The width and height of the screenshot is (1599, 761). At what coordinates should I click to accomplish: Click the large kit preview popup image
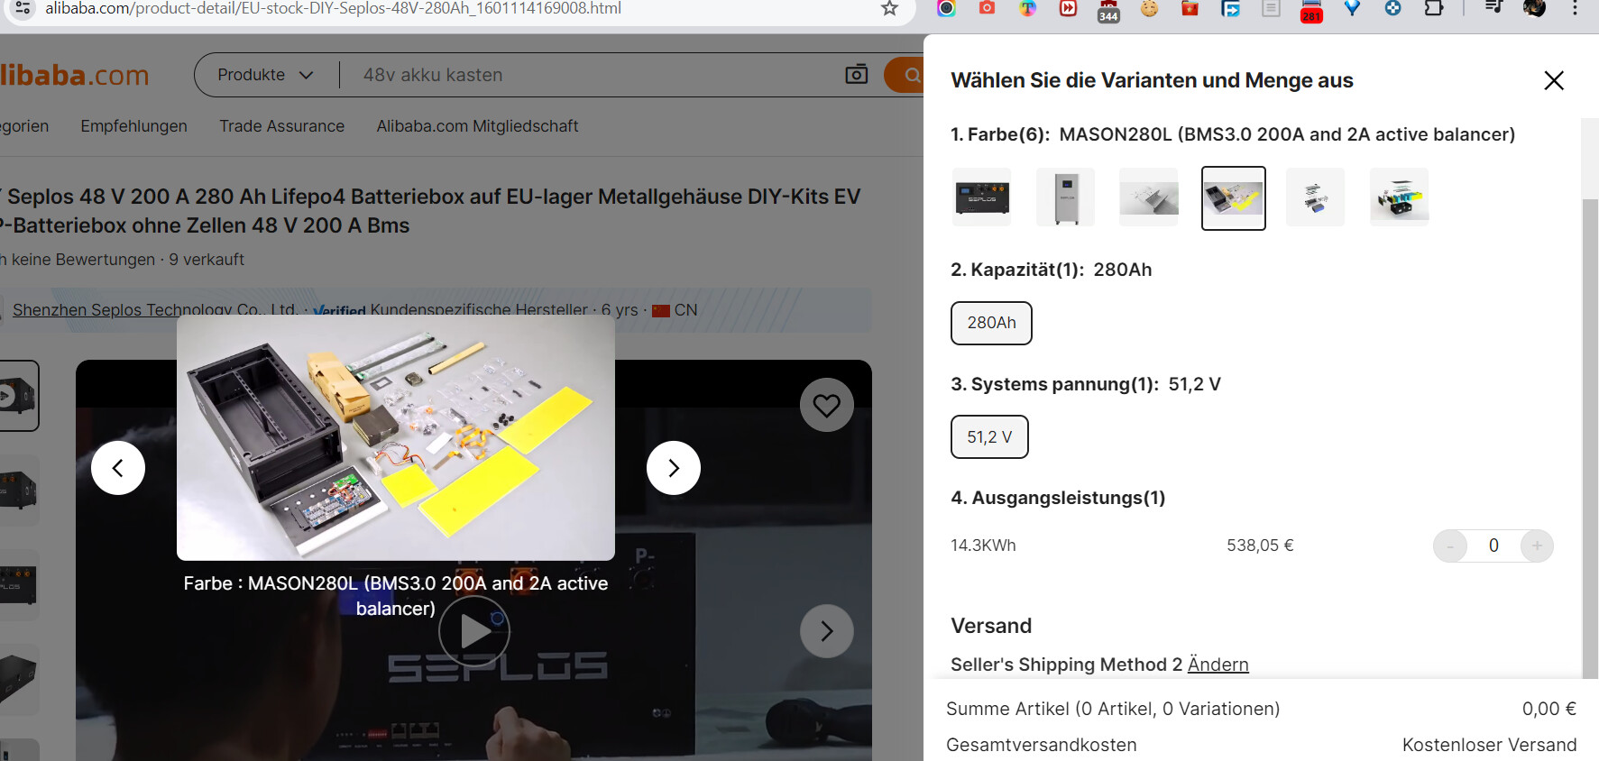tap(396, 438)
